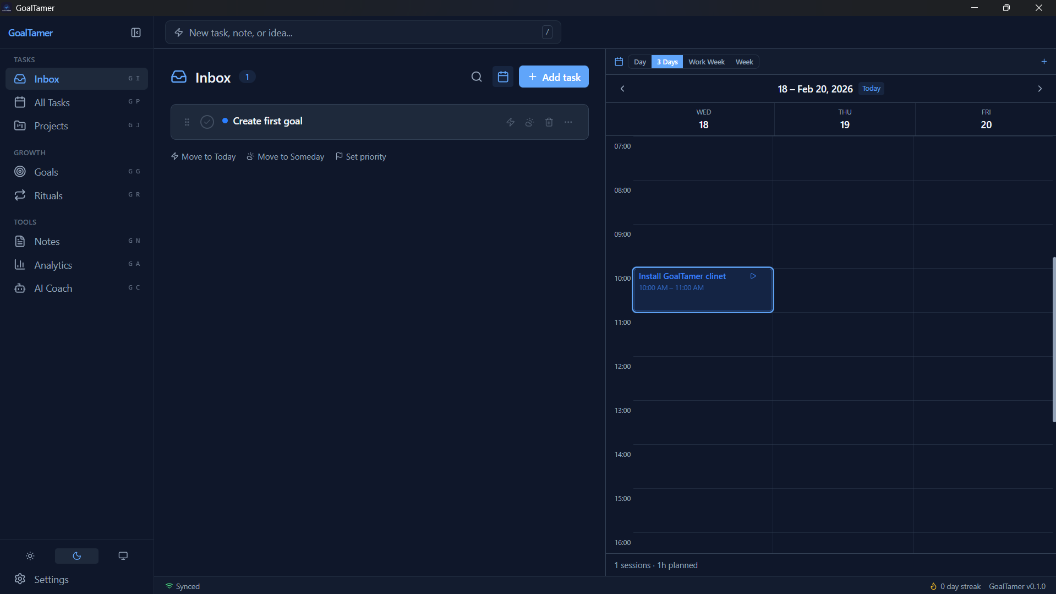Select the AI Coach tool

[x=53, y=288]
